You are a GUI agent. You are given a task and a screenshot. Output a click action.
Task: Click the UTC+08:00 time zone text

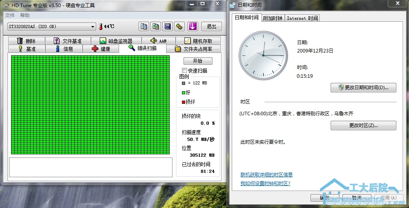[296, 114]
